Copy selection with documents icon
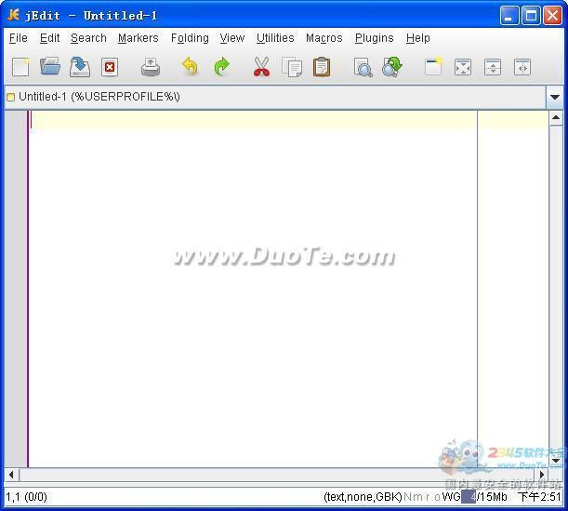This screenshot has height=511, width=568. (292, 67)
